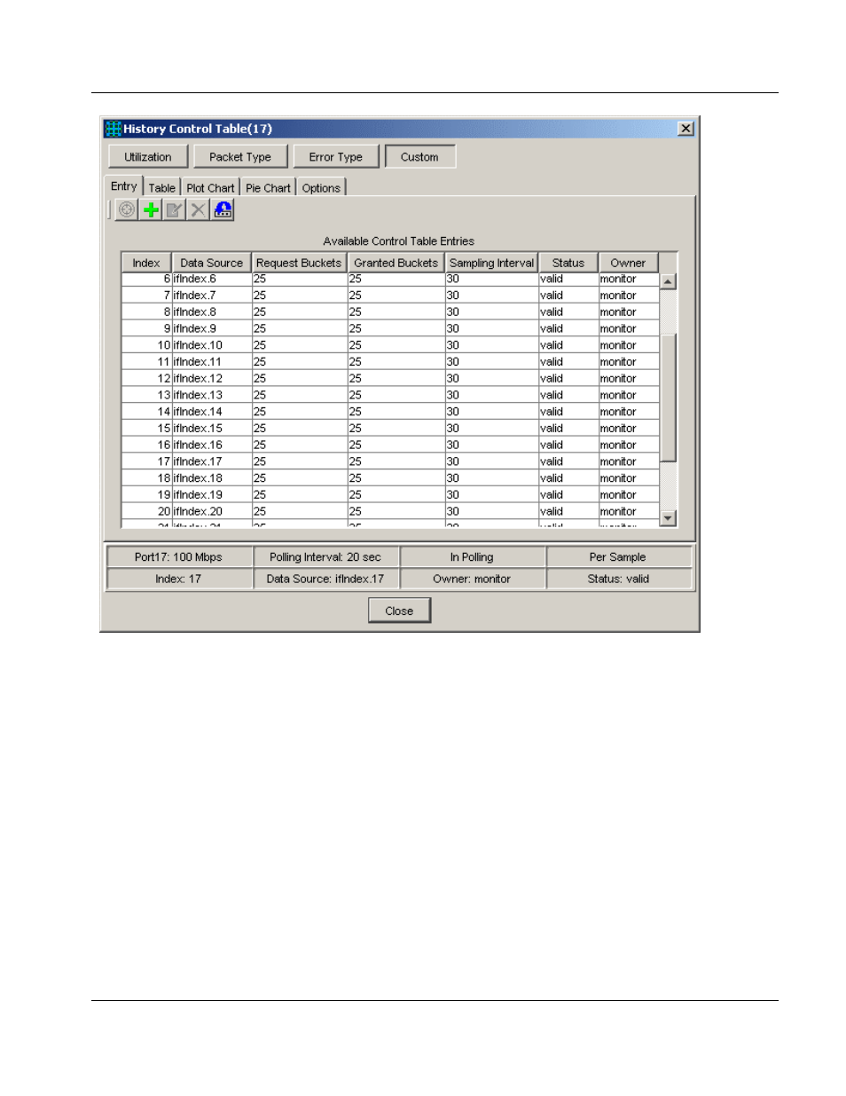Select the Packet Type button
The image size is (846, 1096).
pyautogui.click(x=240, y=157)
